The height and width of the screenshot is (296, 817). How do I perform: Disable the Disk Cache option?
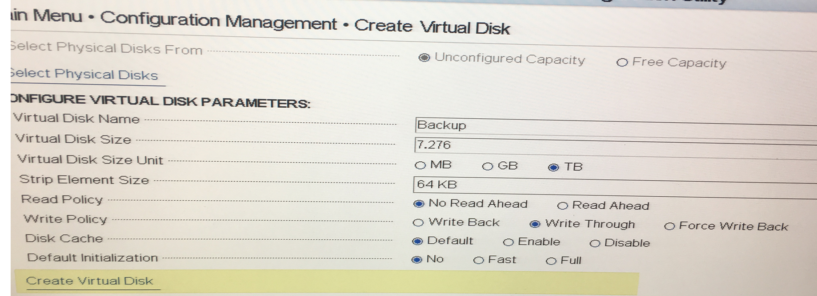coord(595,243)
